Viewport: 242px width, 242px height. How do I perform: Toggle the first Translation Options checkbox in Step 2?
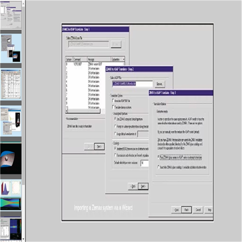click(x=113, y=101)
